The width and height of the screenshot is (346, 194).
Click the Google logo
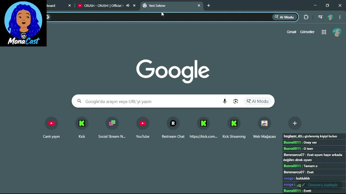(x=173, y=71)
